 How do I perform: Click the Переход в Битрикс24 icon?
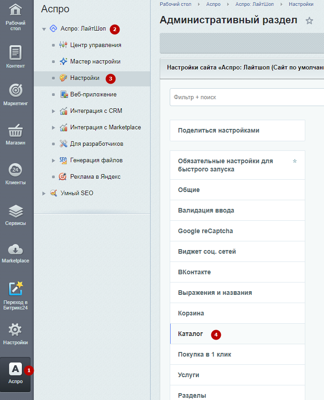pos(16,288)
